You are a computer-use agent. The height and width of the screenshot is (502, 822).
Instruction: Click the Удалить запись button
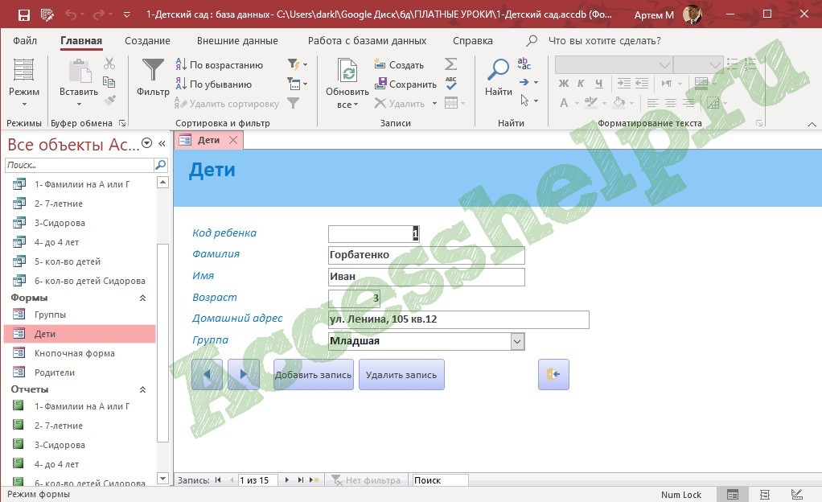click(x=401, y=375)
